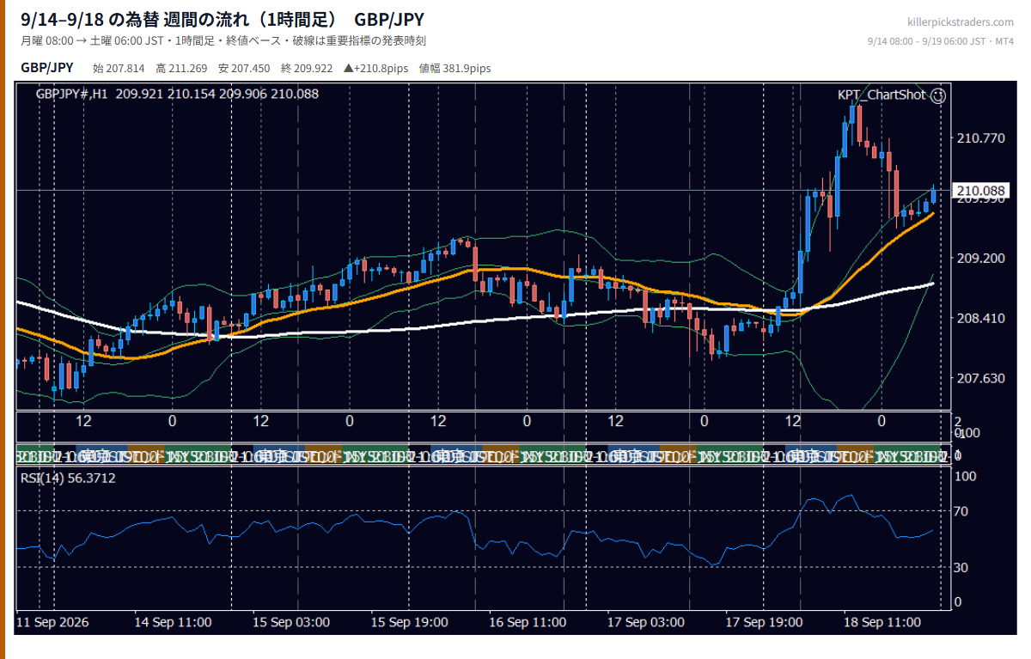1031x659 pixels.
Task: Click the RSI(14) 56.3712 indicator label
Action: [68, 478]
